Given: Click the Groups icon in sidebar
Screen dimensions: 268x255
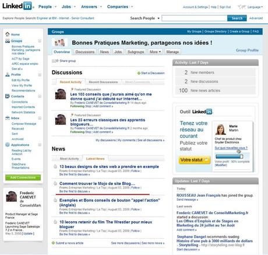Looking at the screenshot, I should tap(8, 41).
